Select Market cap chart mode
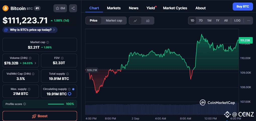 (x=114, y=21)
